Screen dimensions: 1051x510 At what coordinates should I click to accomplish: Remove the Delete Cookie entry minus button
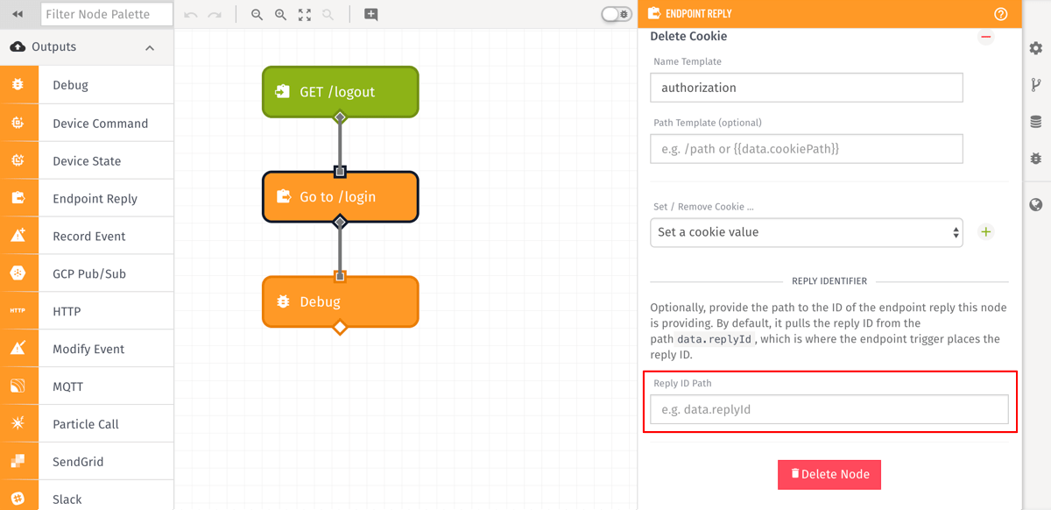(x=986, y=37)
